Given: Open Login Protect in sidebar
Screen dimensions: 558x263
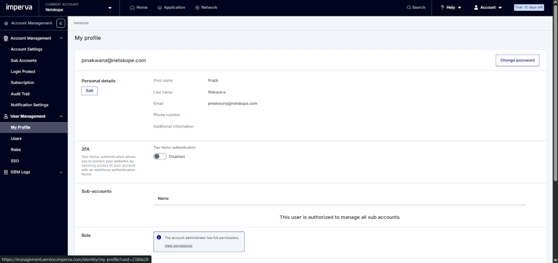Looking at the screenshot, I should click(x=23, y=71).
